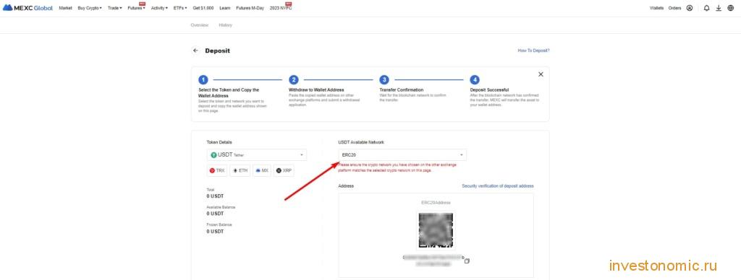Screen dimensions: 741x280
Task: Close the deposit steps guide
Action: click(541, 74)
